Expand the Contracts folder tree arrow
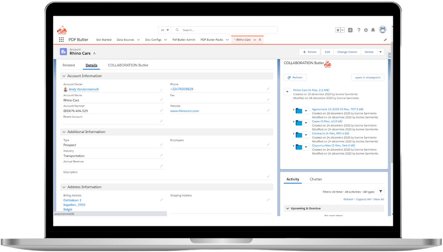This screenshot has height=252, width=443. pos(294,134)
